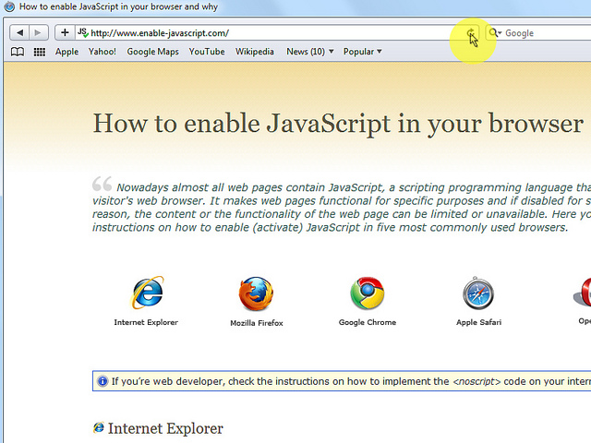Expand the Popular bookmarks dropdown

pyautogui.click(x=362, y=52)
